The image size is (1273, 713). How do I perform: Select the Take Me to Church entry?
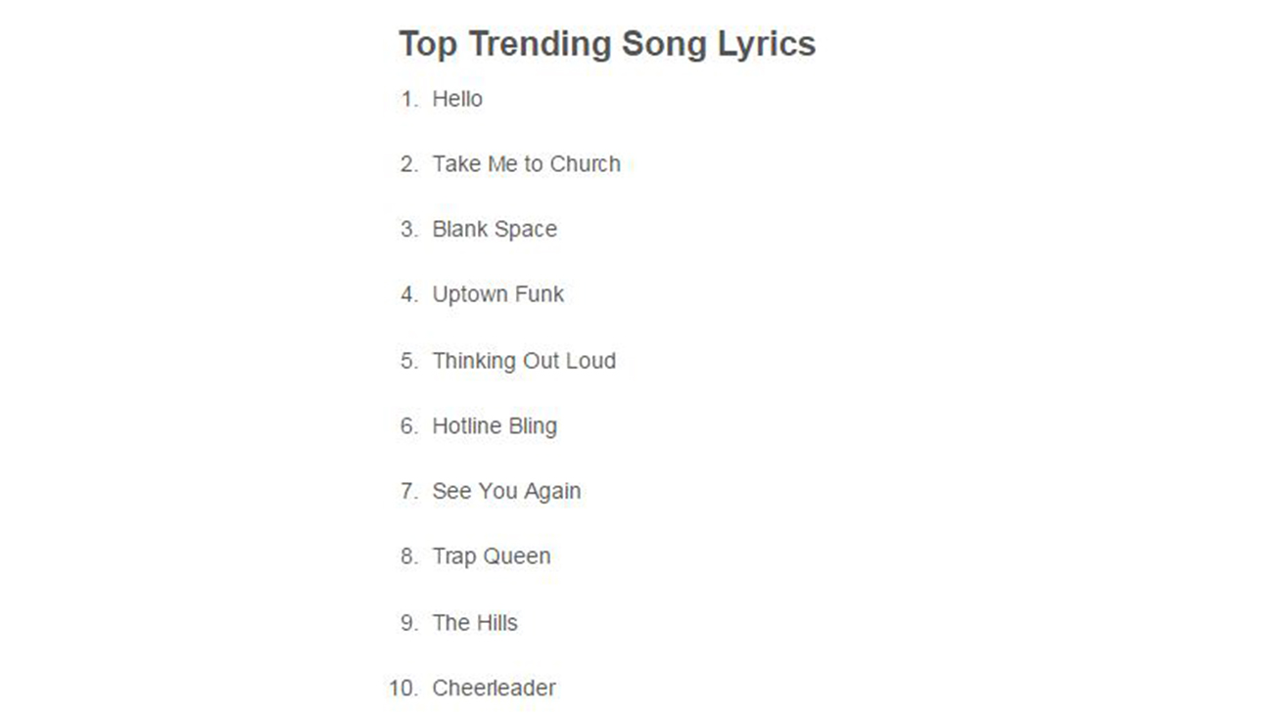click(527, 164)
